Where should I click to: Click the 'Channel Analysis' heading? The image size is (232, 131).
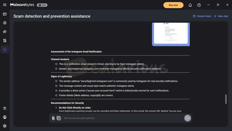pyautogui.click(x=60, y=59)
